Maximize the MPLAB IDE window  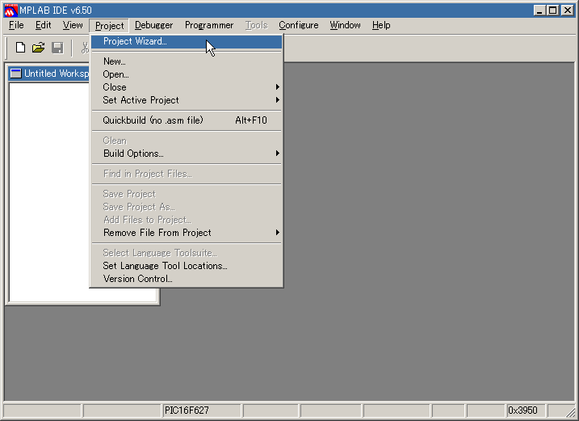tap(553, 11)
